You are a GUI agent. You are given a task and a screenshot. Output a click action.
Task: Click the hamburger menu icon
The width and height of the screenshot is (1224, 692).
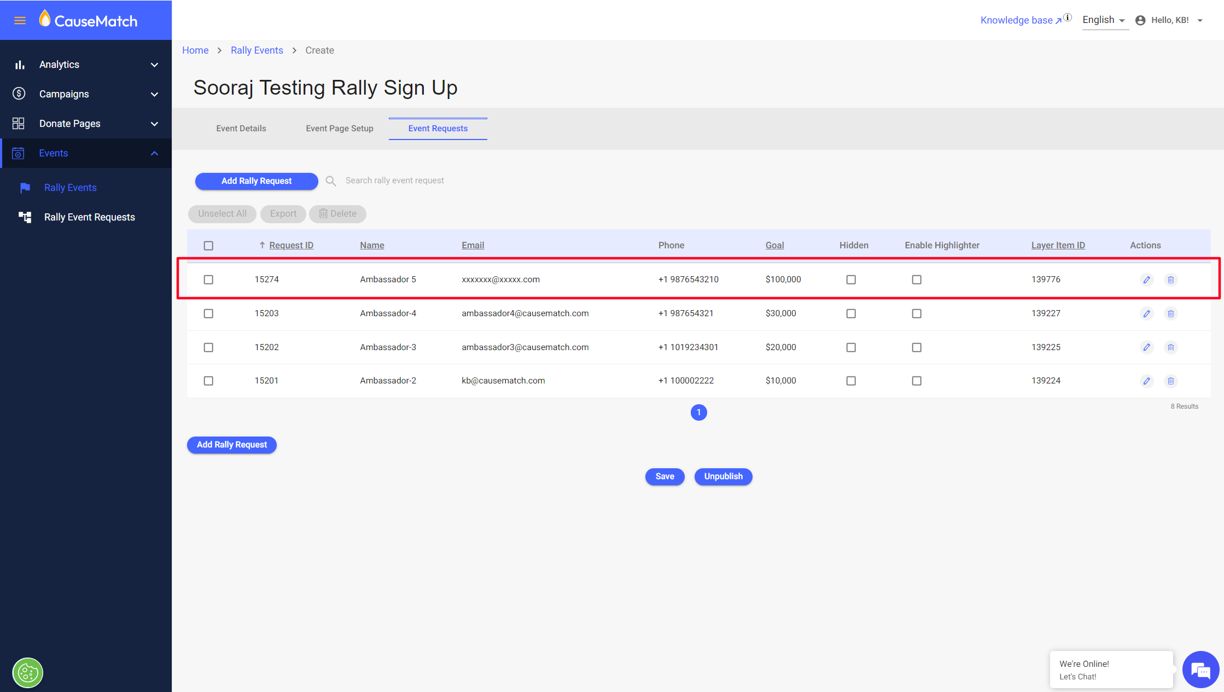pos(20,21)
